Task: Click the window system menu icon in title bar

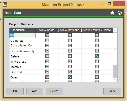Action: tap(5, 4)
